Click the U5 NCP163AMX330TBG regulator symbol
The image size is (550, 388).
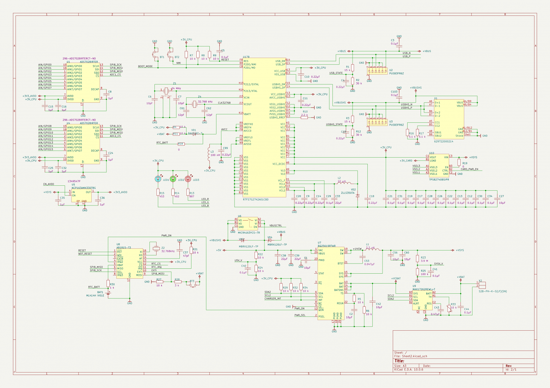coord(81,196)
